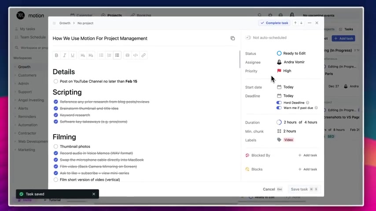Screen dimensions: 376x211
Task: Uncheck 'Software key takeaways' item
Action: point(56,122)
